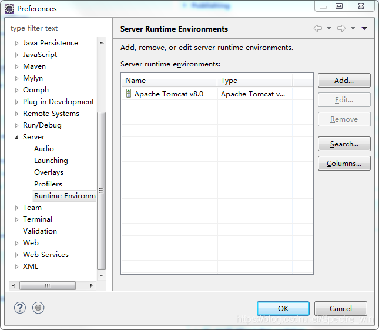Select Audio under Server
379x330 pixels.
(44, 149)
